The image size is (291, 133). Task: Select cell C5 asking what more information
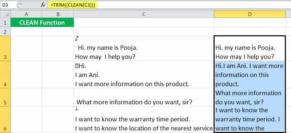pyautogui.click(x=144, y=97)
